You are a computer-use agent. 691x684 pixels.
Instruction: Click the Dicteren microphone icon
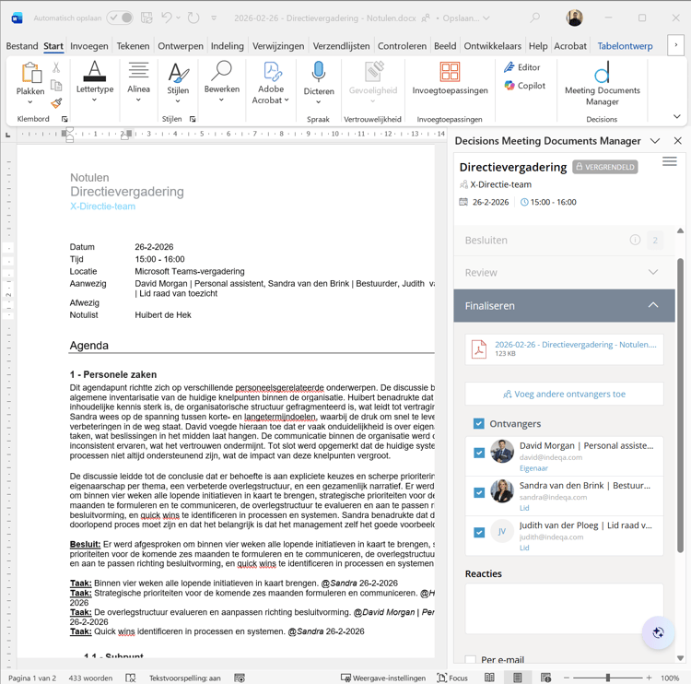tap(318, 73)
